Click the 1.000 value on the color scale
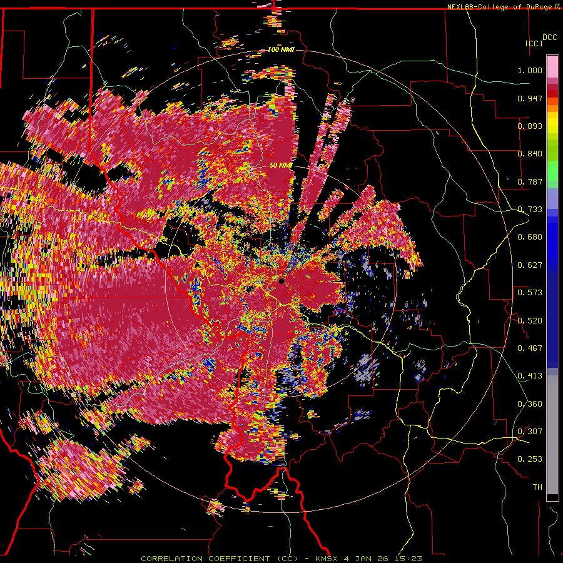Viewport: 563px width, 563px height. (530, 70)
